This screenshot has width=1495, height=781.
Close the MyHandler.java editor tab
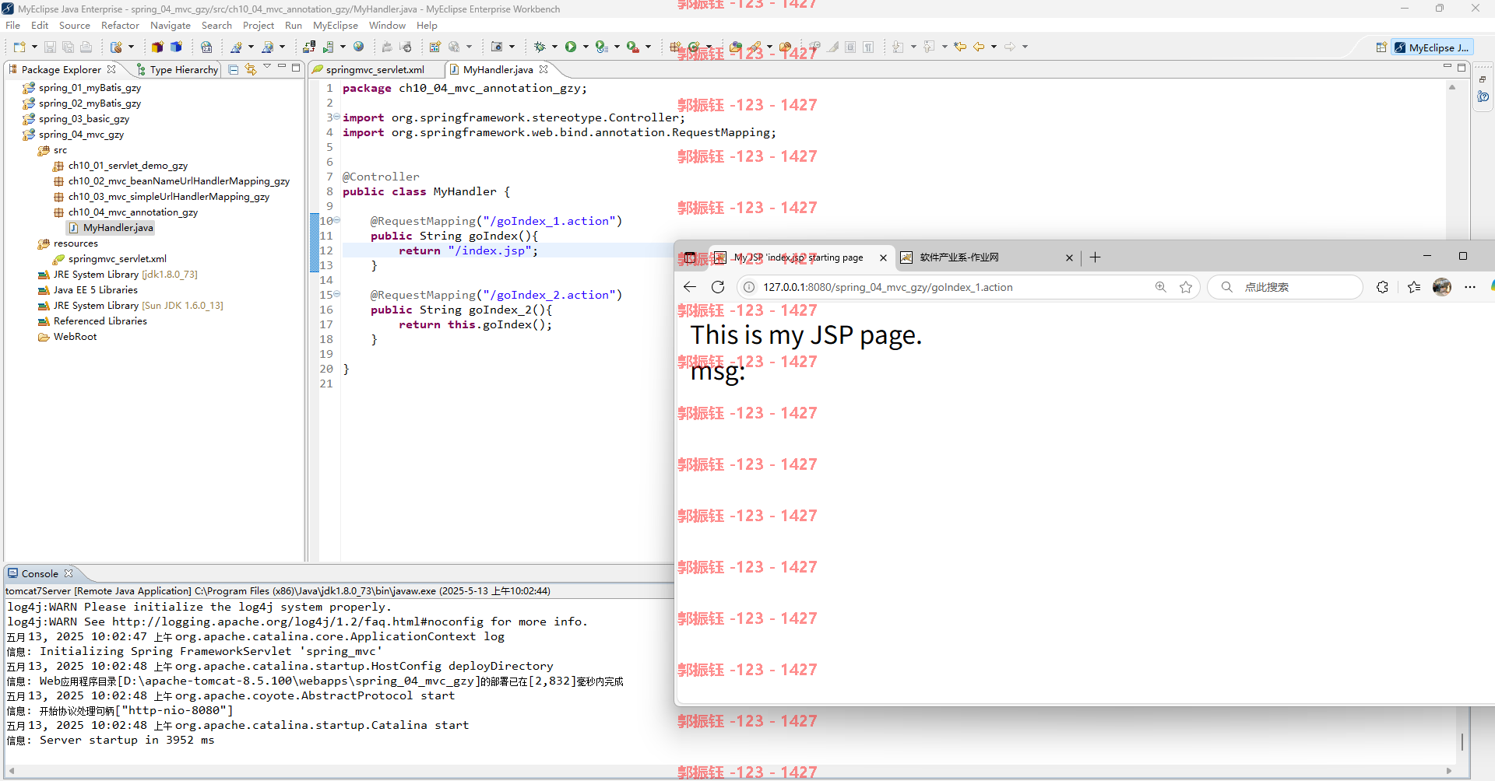pyautogui.click(x=543, y=69)
